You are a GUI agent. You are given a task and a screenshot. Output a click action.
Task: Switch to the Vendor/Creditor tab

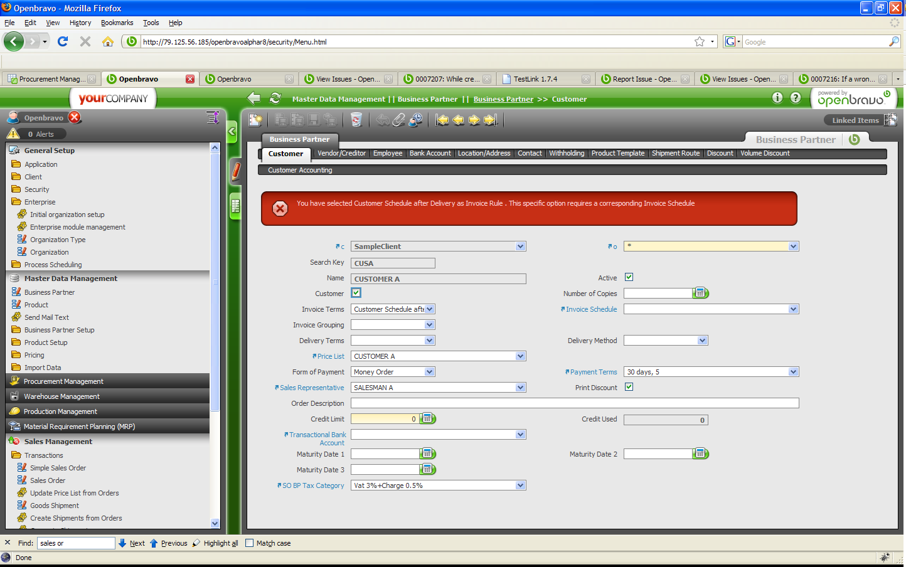pyautogui.click(x=341, y=154)
